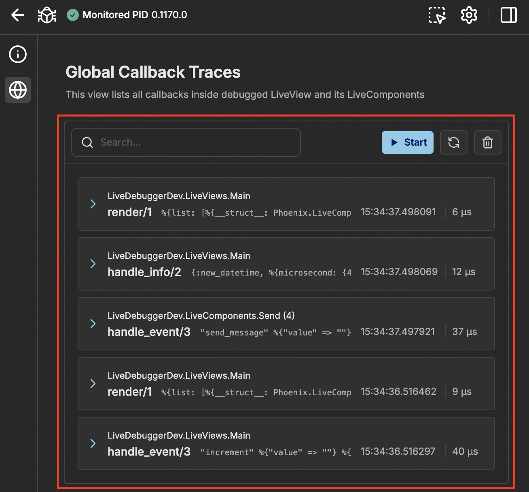The width and height of the screenshot is (529, 492).
Task: Expand the increment handle_event/3 trace
Action: tap(93, 443)
